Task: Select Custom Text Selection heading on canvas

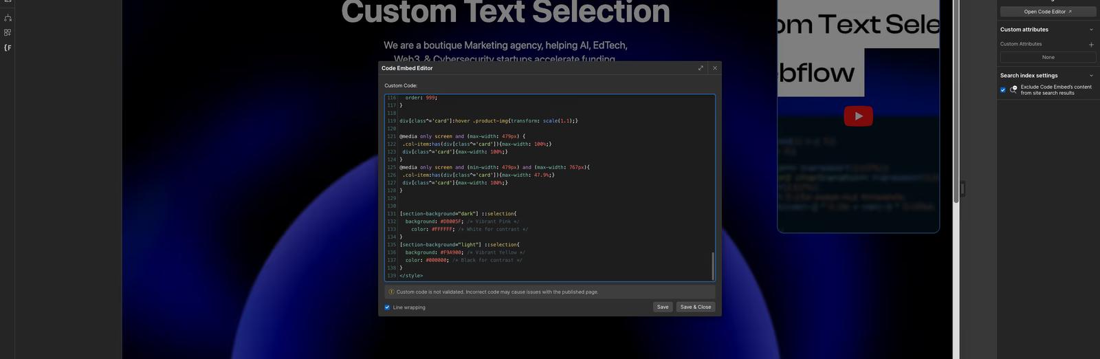Action: [505, 12]
